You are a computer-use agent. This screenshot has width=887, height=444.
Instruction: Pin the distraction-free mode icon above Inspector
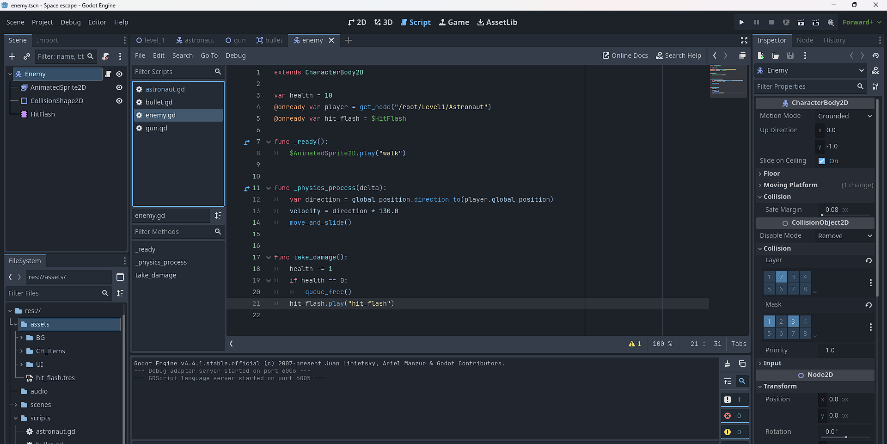coord(744,40)
